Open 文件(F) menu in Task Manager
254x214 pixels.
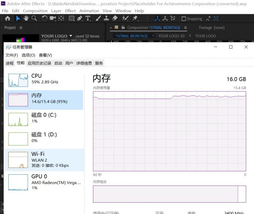coord(12,55)
